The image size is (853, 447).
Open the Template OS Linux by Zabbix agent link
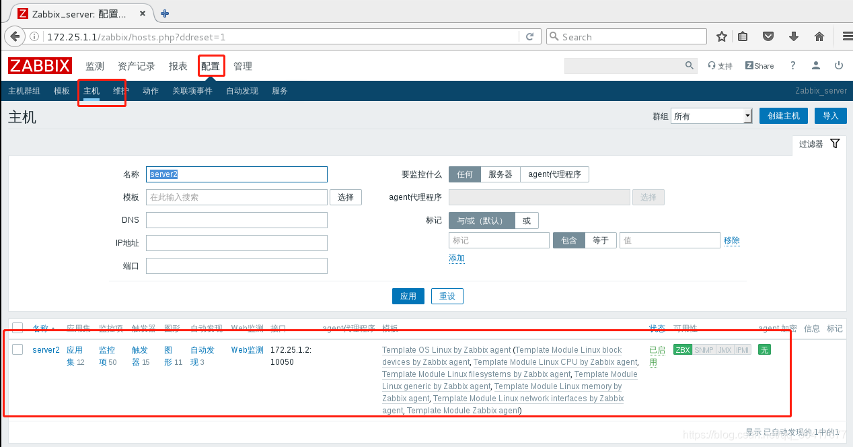[447, 350]
